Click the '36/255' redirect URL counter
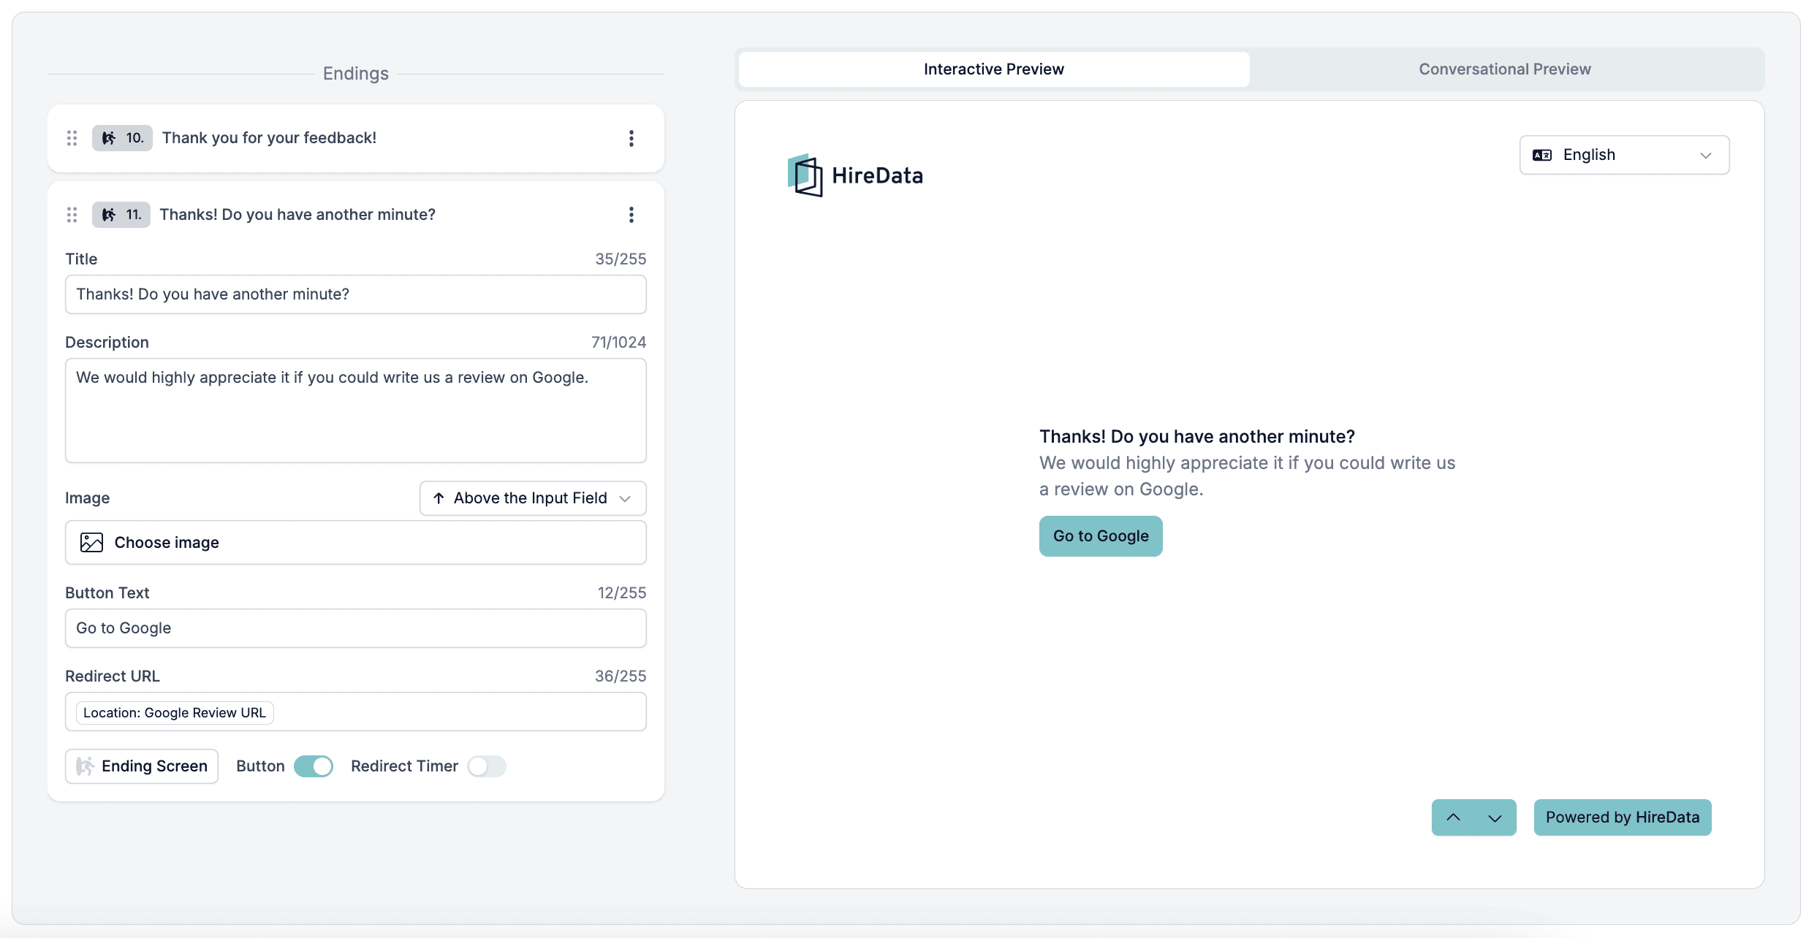Viewport: 1817px width, 938px height. point(621,676)
